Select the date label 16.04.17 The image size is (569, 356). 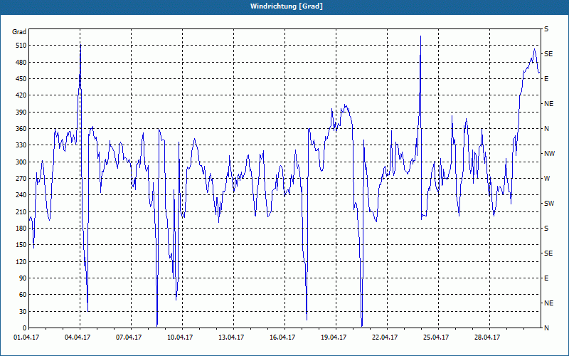(282, 337)
